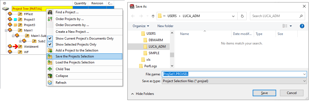Image resolution: width=310 pixels, height=103 pixels.
Task: Collapse the Main1-Sub tree node
Action: point(13,36)
